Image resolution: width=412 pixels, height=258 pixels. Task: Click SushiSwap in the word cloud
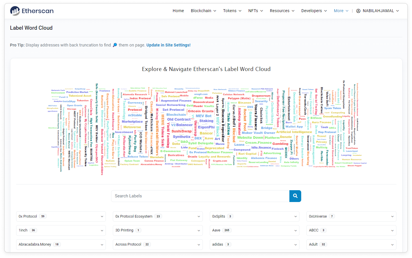[181, 131]
